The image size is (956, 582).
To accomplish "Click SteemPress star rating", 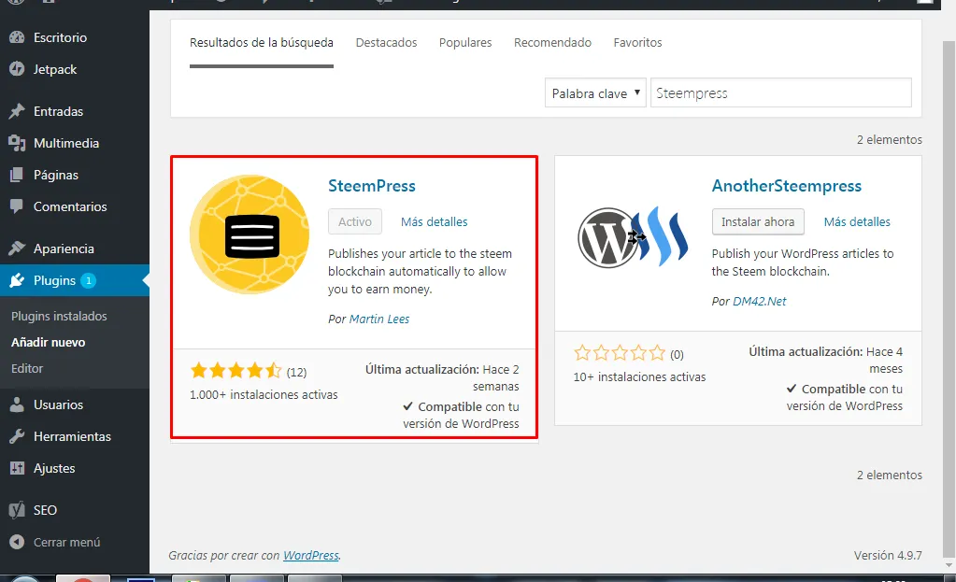I will 235,371.
